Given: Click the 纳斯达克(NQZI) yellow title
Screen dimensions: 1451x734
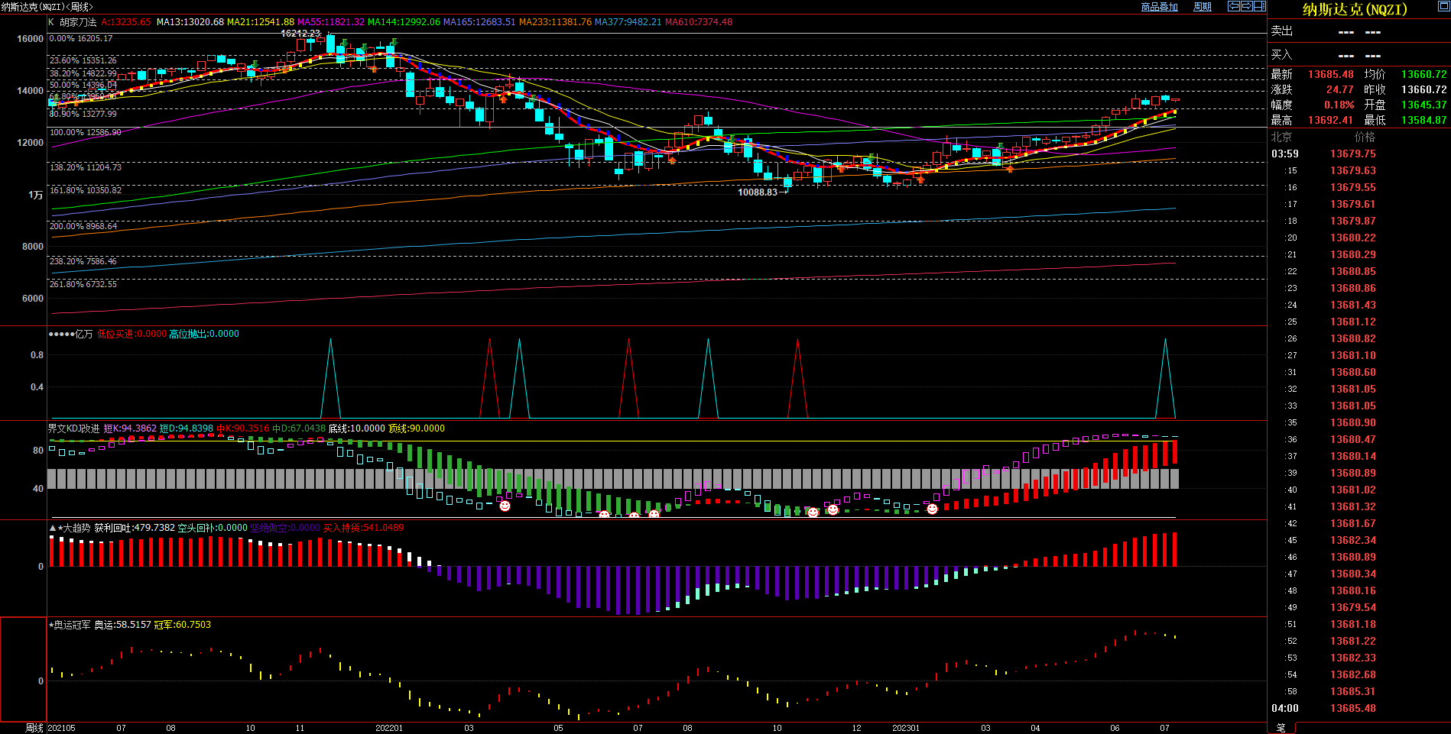Looking at the screenshot, I should point(1355,10).
